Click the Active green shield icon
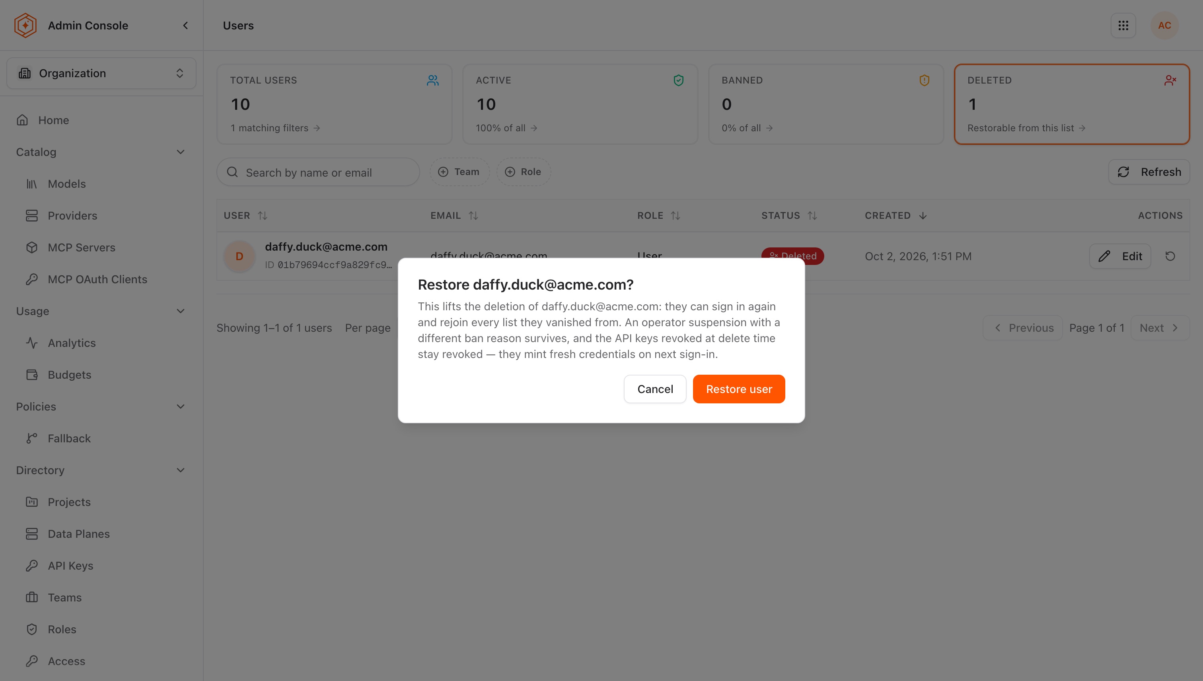1203x681 pixels. click(678, 80)
